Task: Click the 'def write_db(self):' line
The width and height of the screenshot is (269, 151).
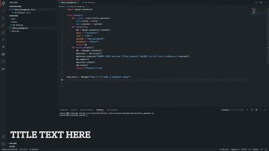Action: [83, 47]
